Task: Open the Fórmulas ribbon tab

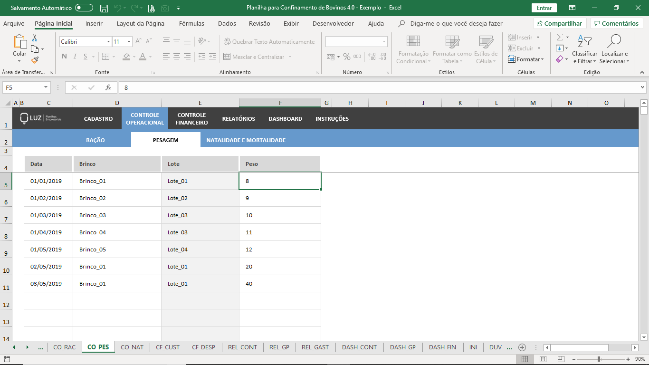Action: [191, 23]
